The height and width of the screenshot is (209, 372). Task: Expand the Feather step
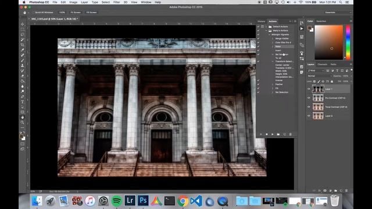click(273, 84)
